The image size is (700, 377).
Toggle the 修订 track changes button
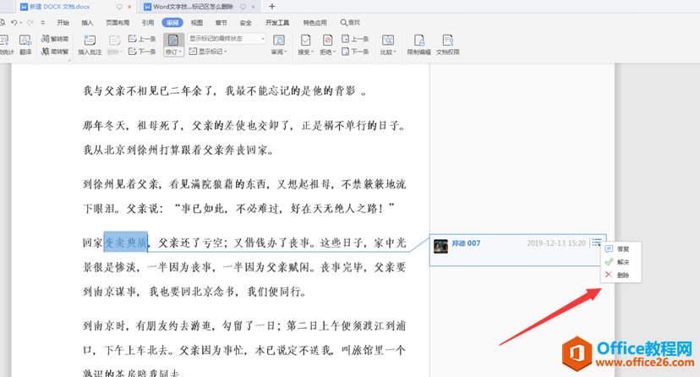click(173, 41)
